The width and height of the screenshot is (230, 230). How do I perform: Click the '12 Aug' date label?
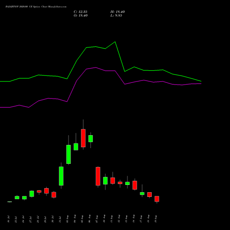point(119,219)
